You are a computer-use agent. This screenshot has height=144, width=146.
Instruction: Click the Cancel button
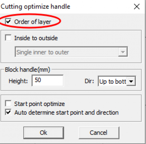[99, 133]
